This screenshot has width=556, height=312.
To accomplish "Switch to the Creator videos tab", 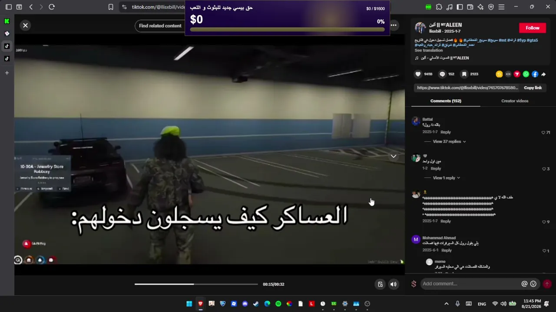I will [515, 101].
